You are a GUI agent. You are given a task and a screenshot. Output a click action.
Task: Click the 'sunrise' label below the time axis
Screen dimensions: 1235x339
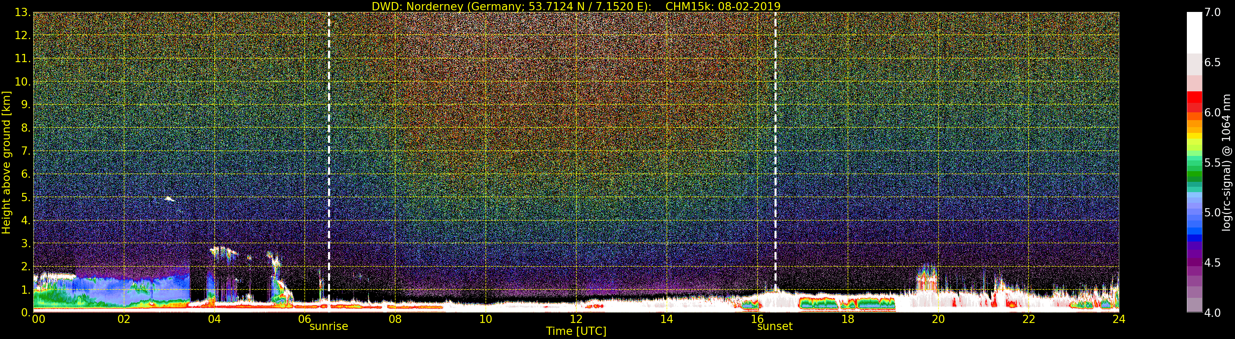click(x=328, y=327)
